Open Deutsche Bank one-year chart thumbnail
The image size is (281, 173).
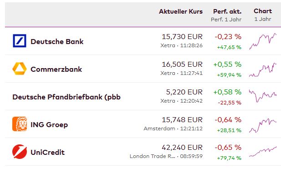[263, 41]
